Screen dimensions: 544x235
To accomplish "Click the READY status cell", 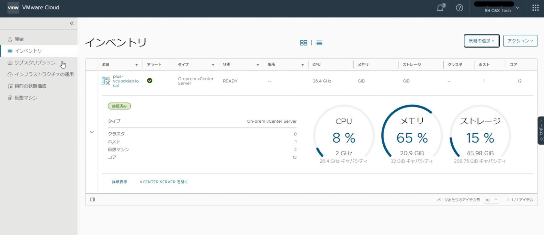I will click(230, 81).
